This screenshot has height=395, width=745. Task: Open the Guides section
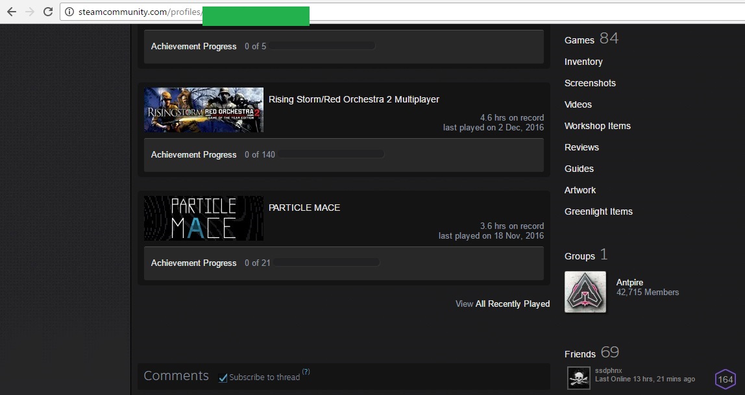click(579, 169)
